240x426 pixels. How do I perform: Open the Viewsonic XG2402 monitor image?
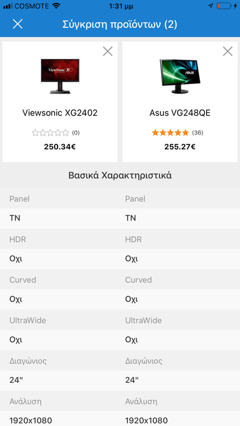pos(60,76)
